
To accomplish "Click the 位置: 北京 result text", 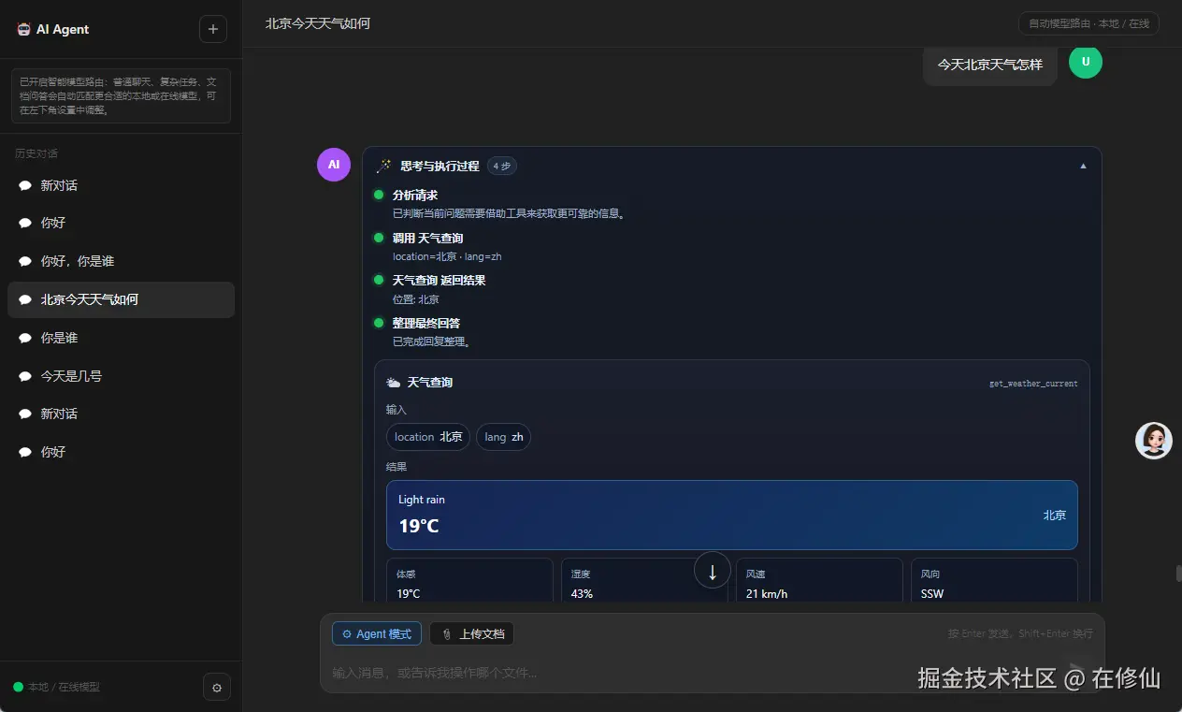I will [416, 299].
